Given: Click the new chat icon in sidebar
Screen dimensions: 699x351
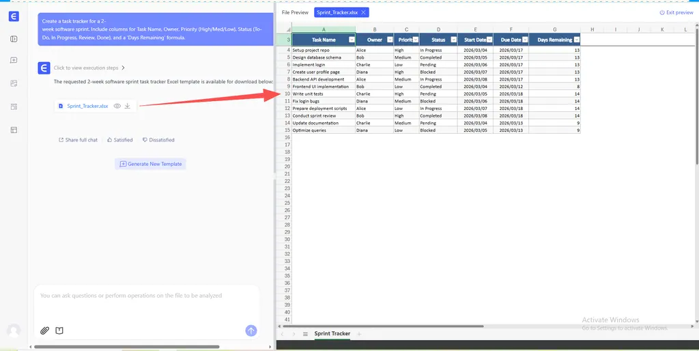Looking at the screenshot, I should click(14, 60).
